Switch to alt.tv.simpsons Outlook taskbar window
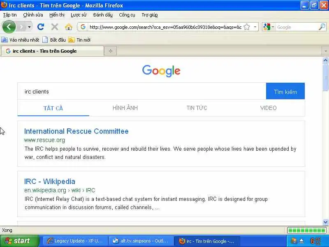 tap(141, 241)
